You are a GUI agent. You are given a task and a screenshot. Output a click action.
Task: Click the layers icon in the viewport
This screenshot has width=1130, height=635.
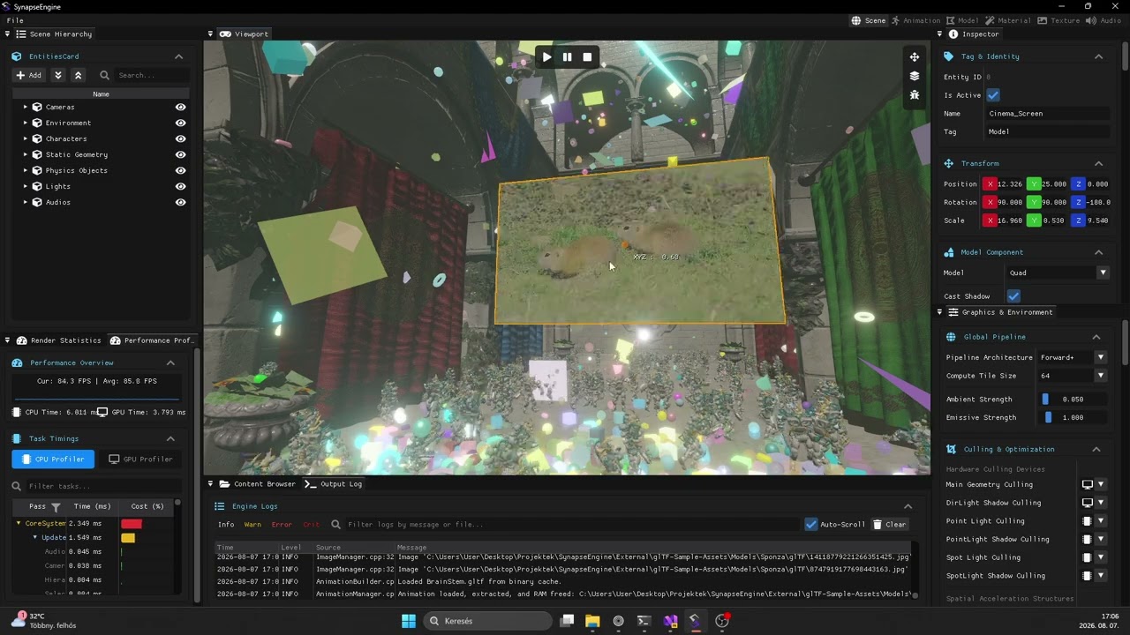pos(915,76)
